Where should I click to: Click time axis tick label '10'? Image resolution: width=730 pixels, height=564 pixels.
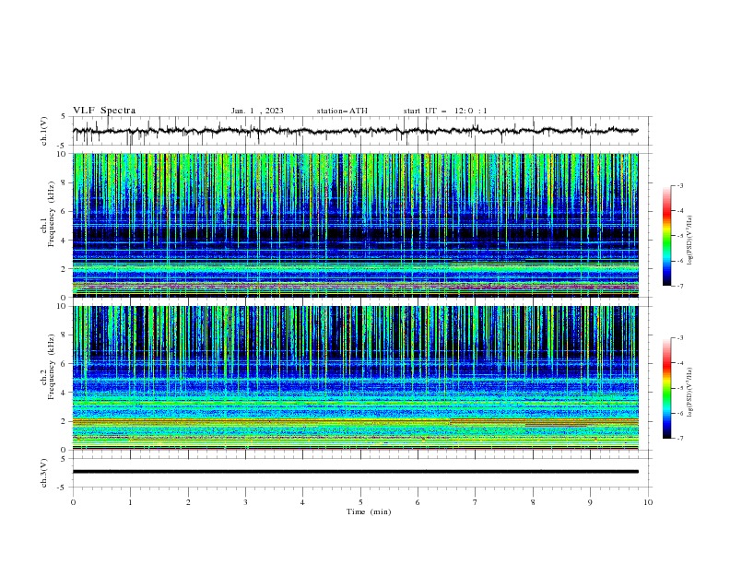[648, 502]
